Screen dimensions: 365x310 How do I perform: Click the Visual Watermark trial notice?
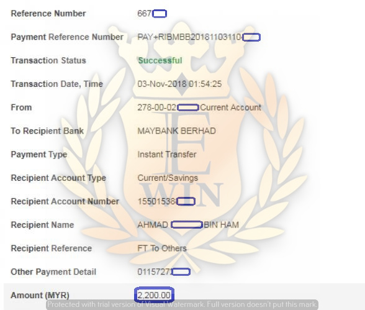click(182, 304)
